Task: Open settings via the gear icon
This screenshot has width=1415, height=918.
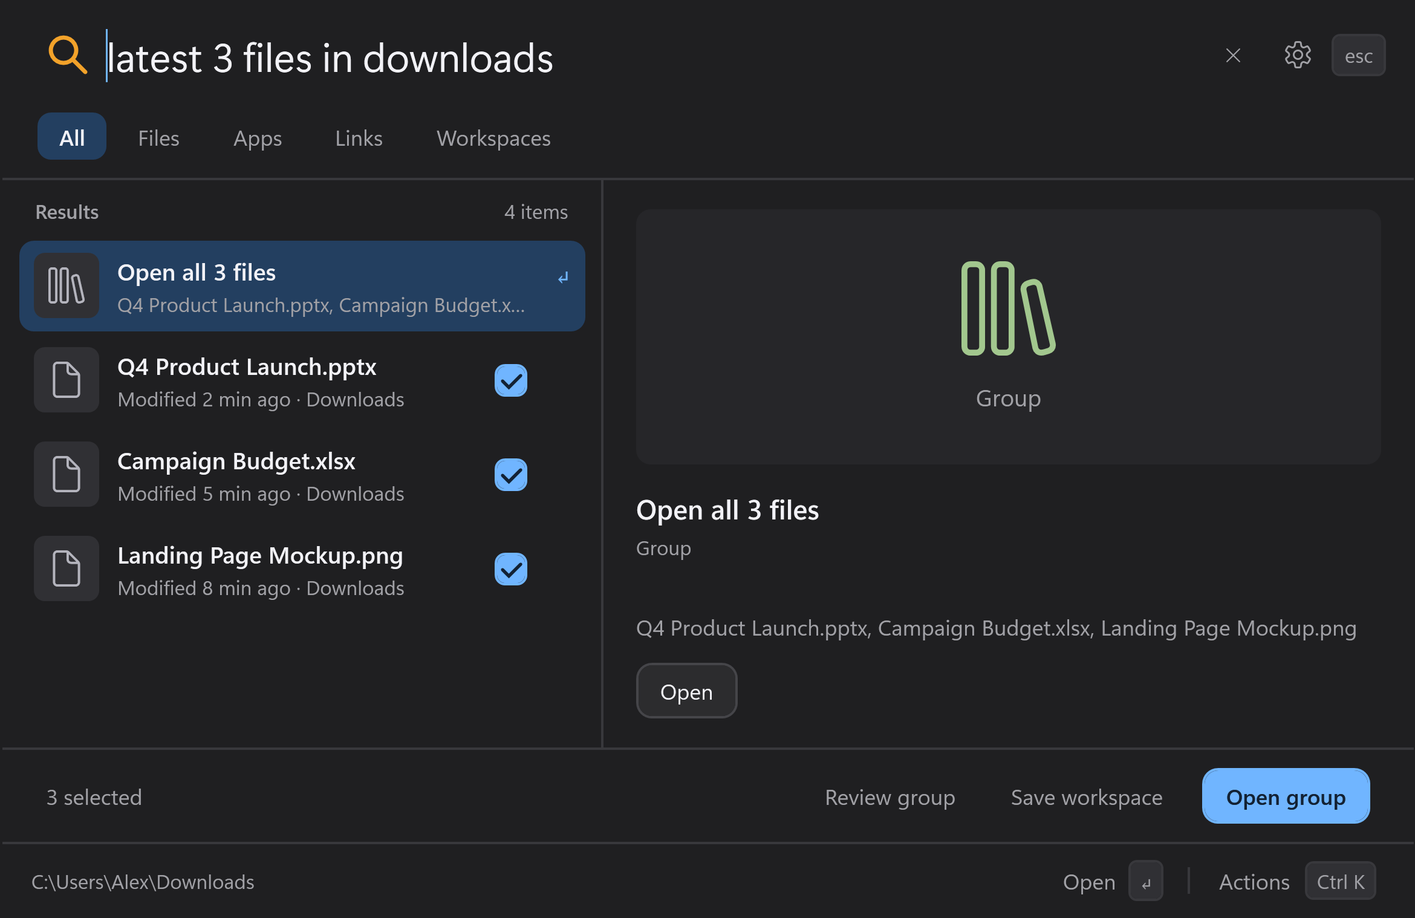Action: pos(1298,56)
